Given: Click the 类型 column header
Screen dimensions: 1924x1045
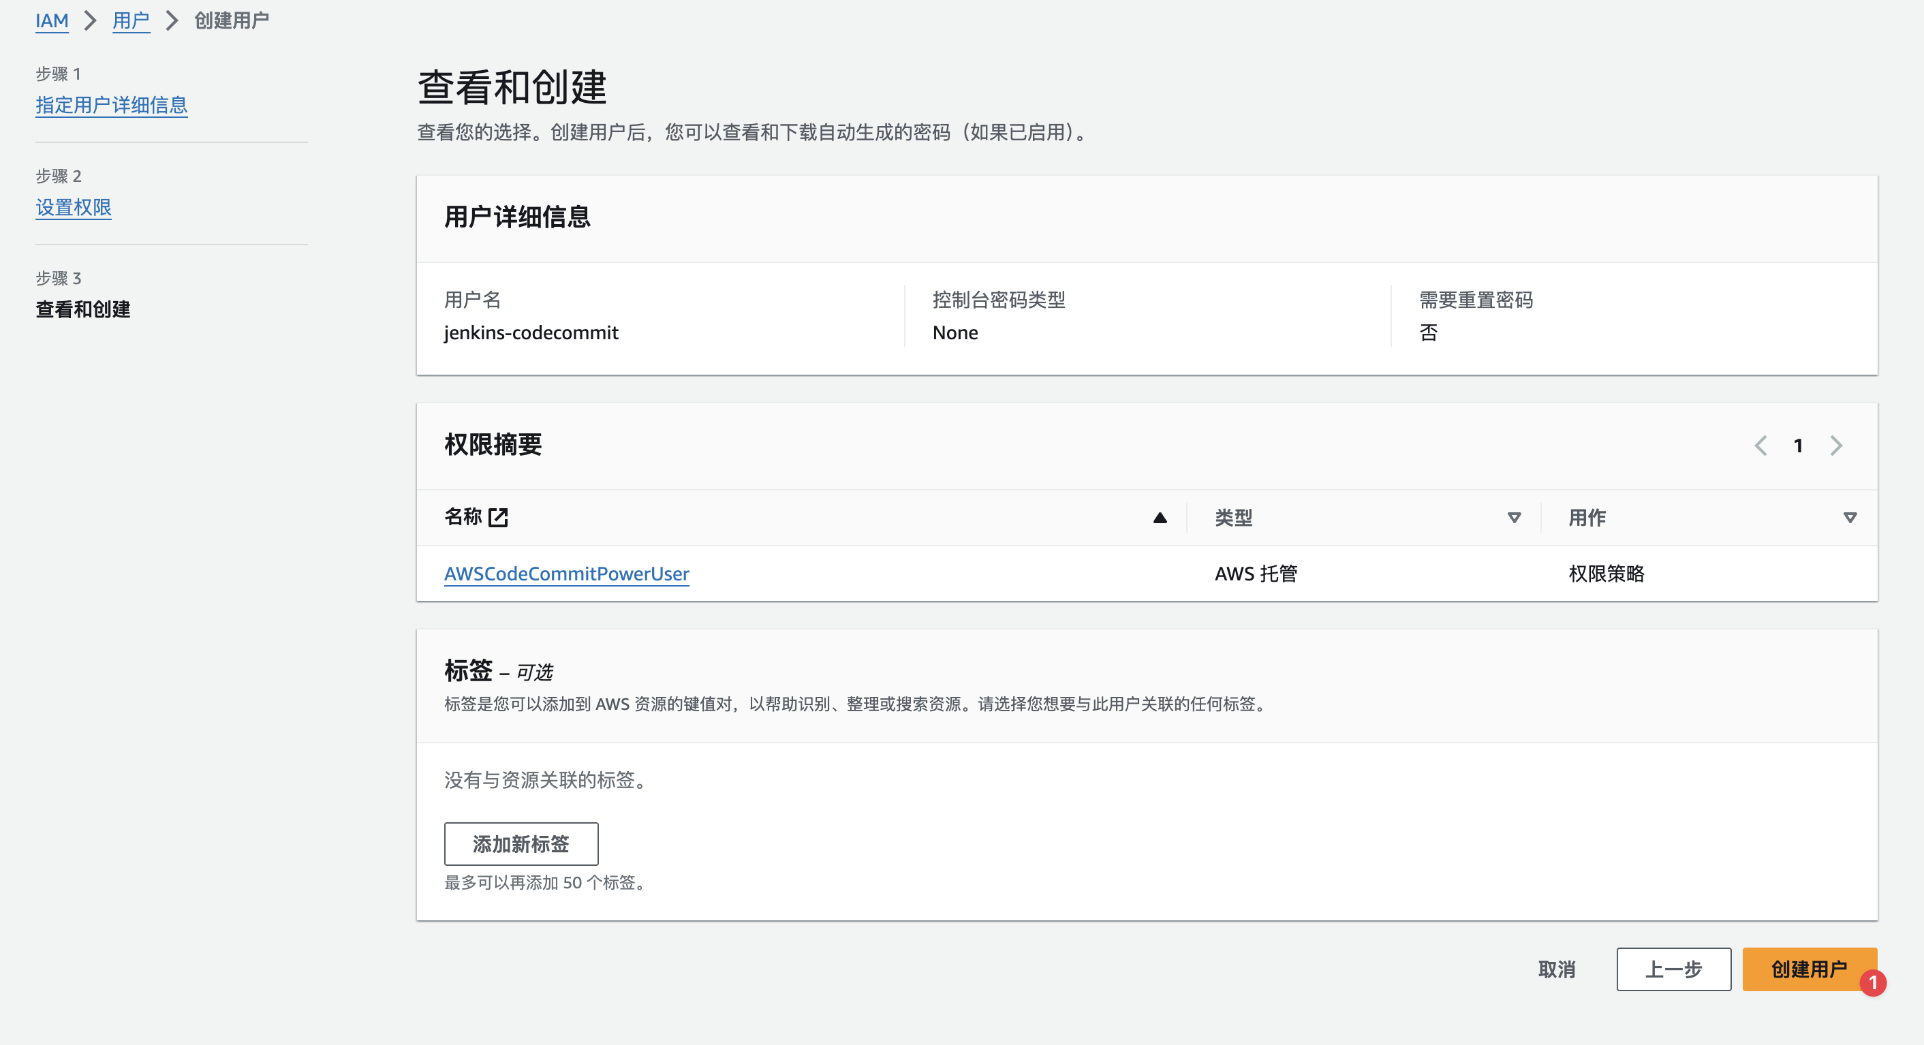Looking at the screenshot, I should pos(1233,518).
